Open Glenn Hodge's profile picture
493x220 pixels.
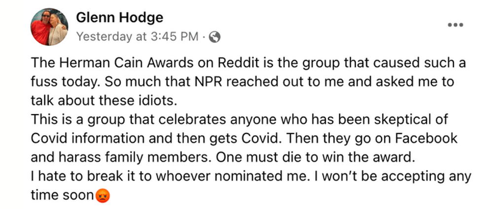coord(49,27)
